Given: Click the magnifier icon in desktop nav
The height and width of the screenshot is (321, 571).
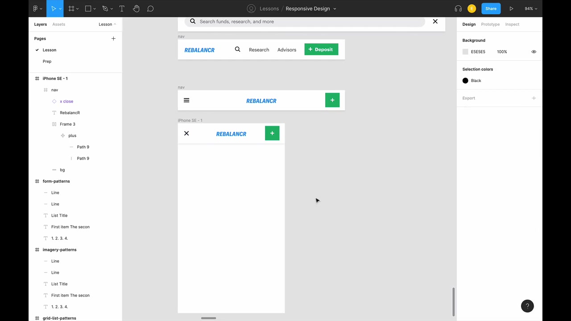Looking at the screenshot, I should (237, 49).
